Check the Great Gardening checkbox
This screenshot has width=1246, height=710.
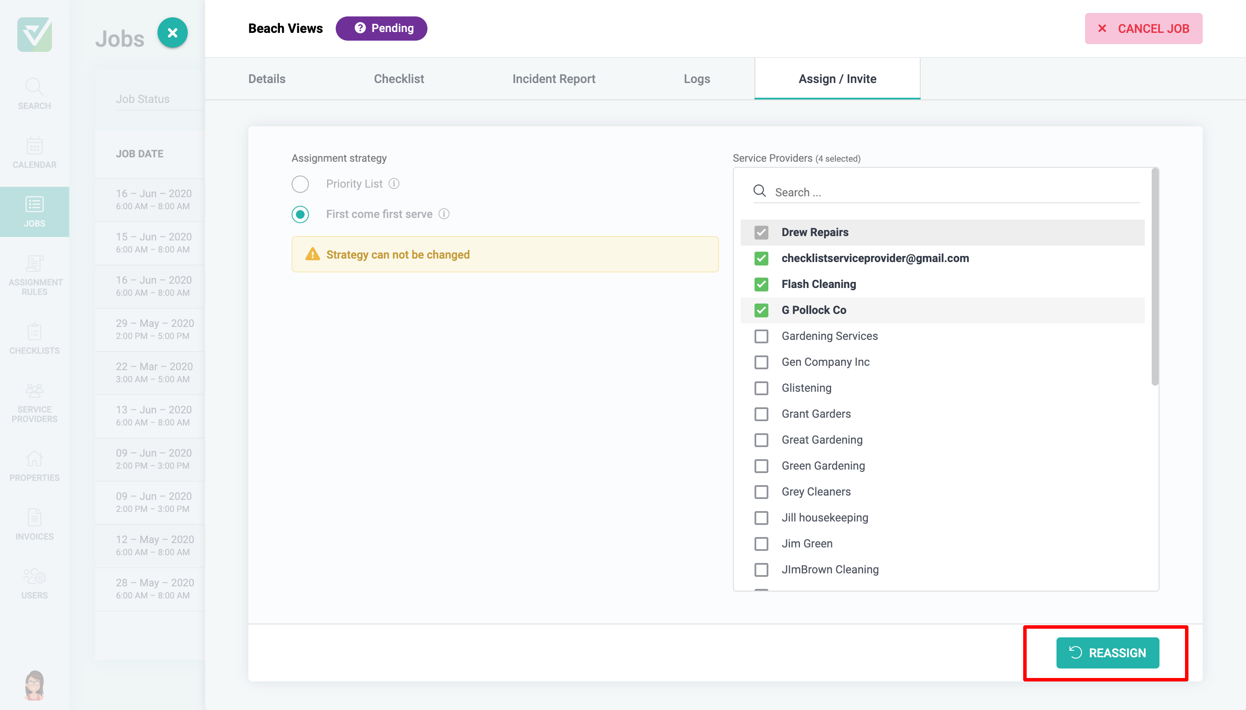(761, 440)
